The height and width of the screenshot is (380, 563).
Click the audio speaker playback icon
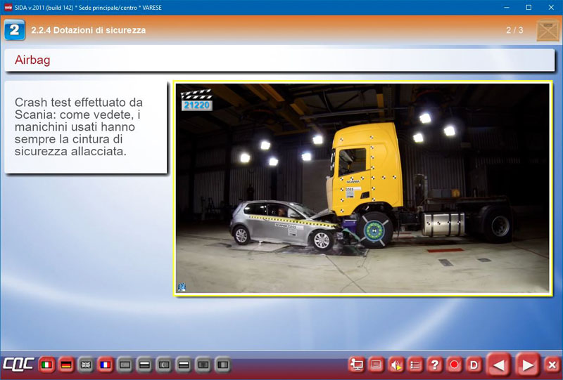click(396, 365)
